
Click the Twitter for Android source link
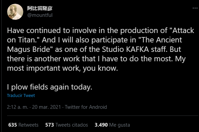86,107
